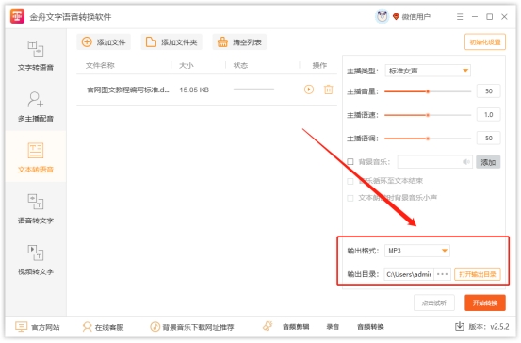Reset settings with 初始化设置 button
Screen dimensions: 521x343
click(x=485, y=41)
